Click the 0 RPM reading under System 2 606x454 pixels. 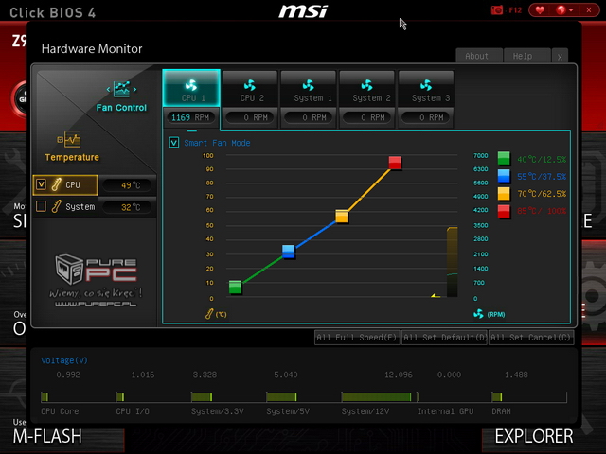367,117
